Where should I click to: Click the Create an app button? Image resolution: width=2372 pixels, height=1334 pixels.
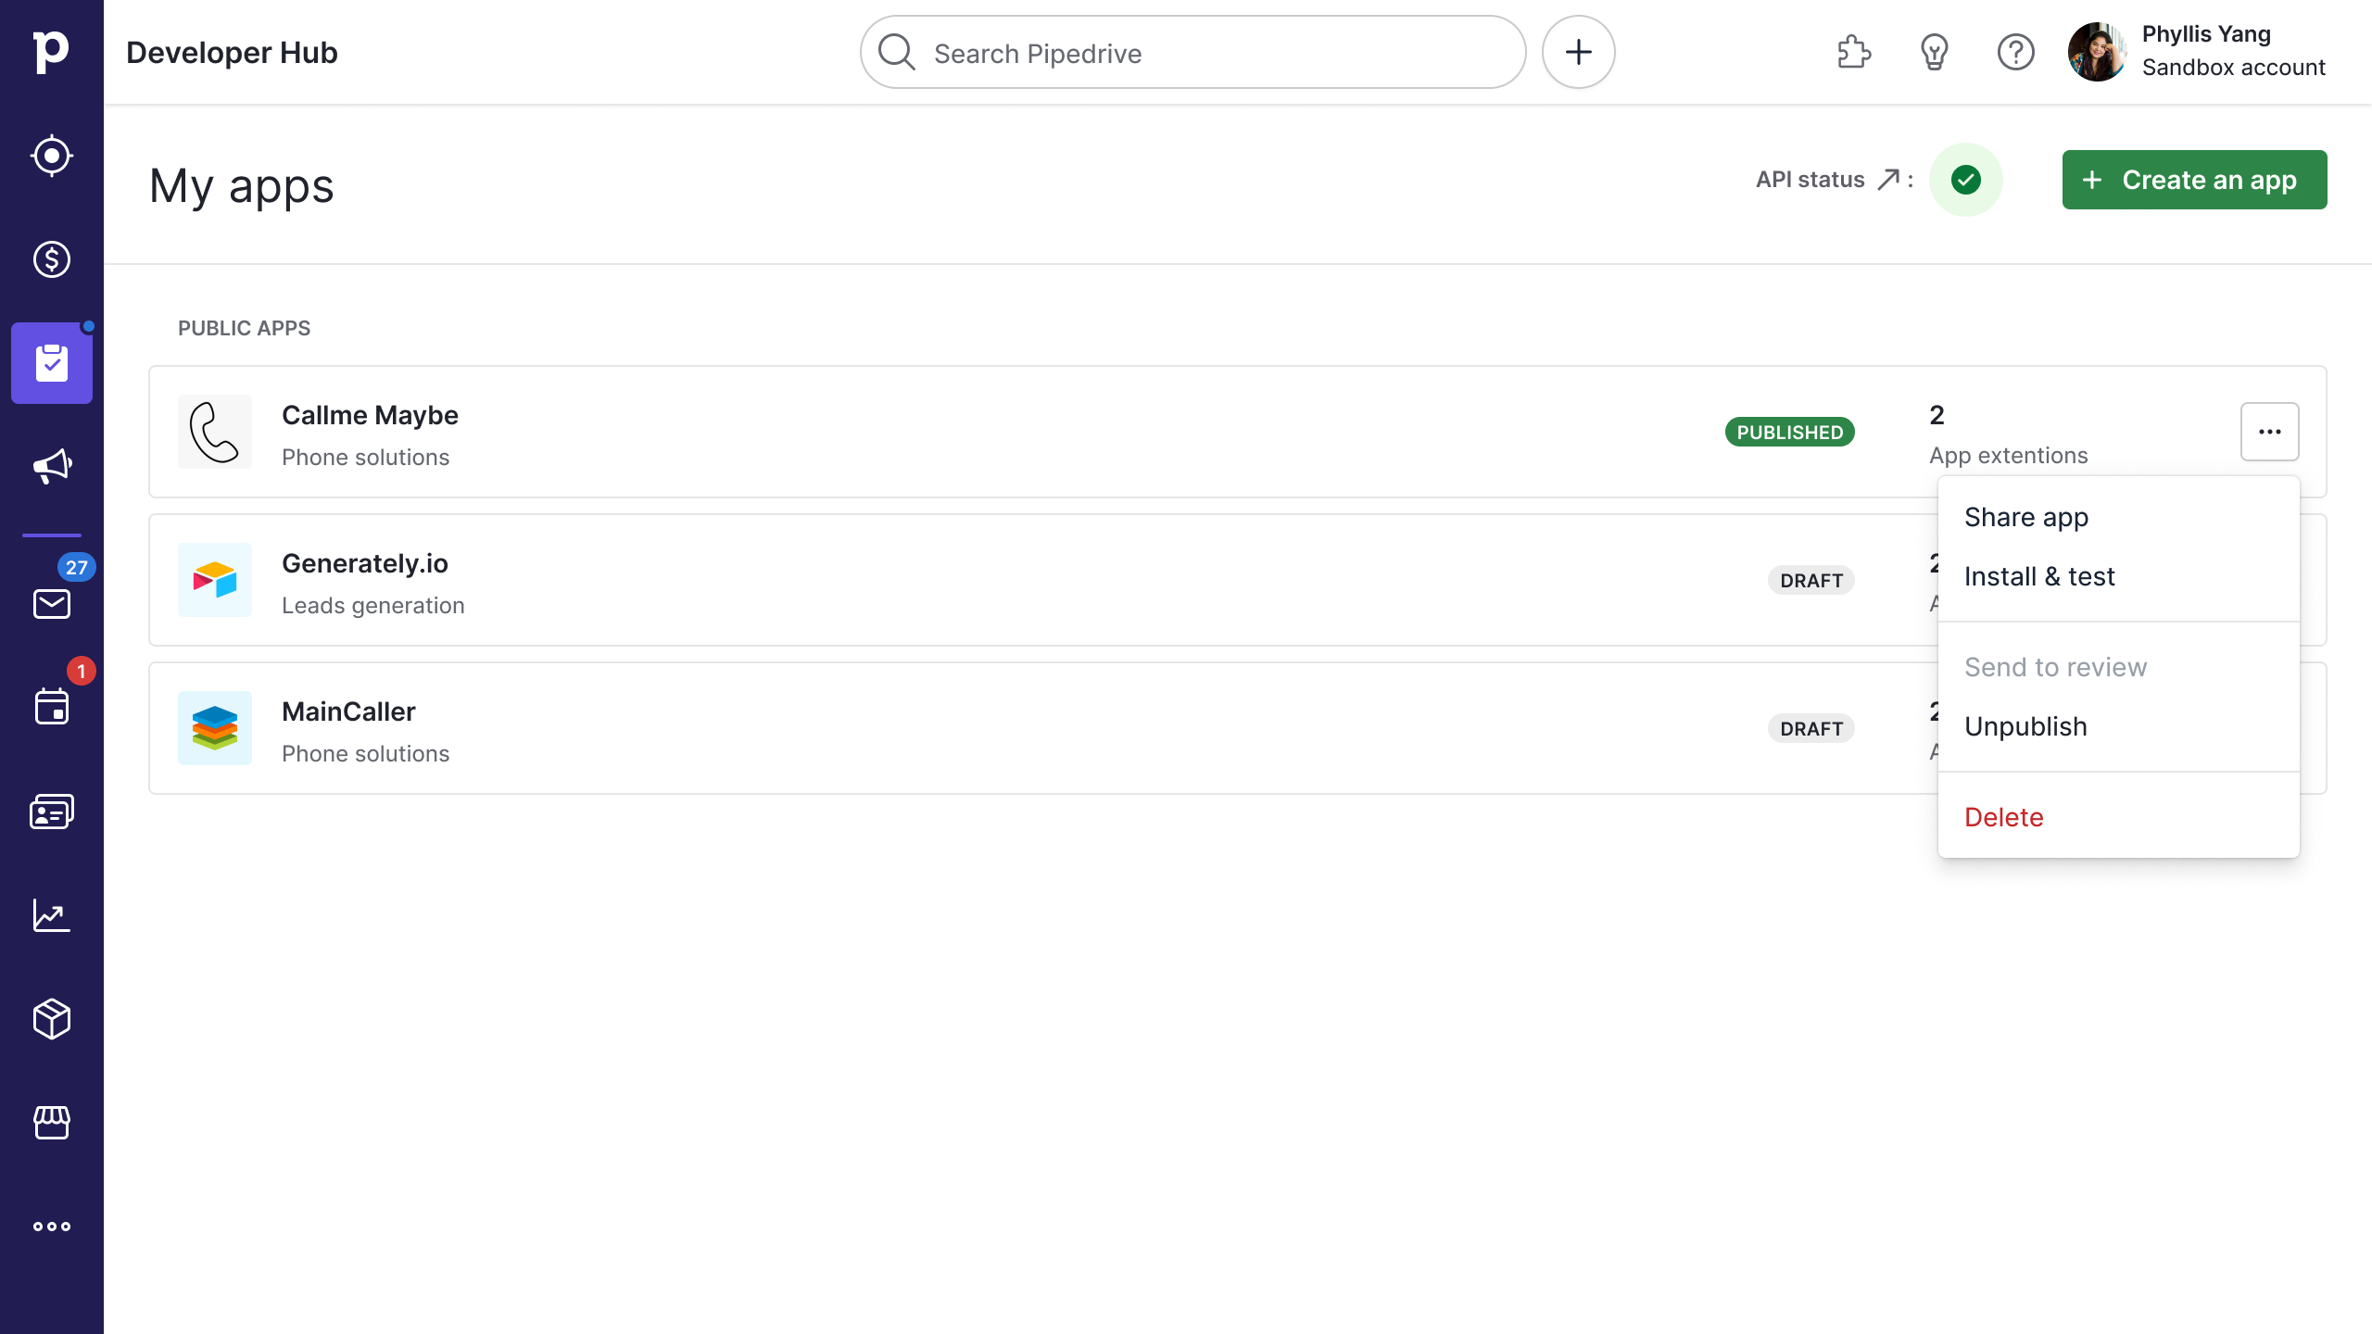tap(2194, 180)
